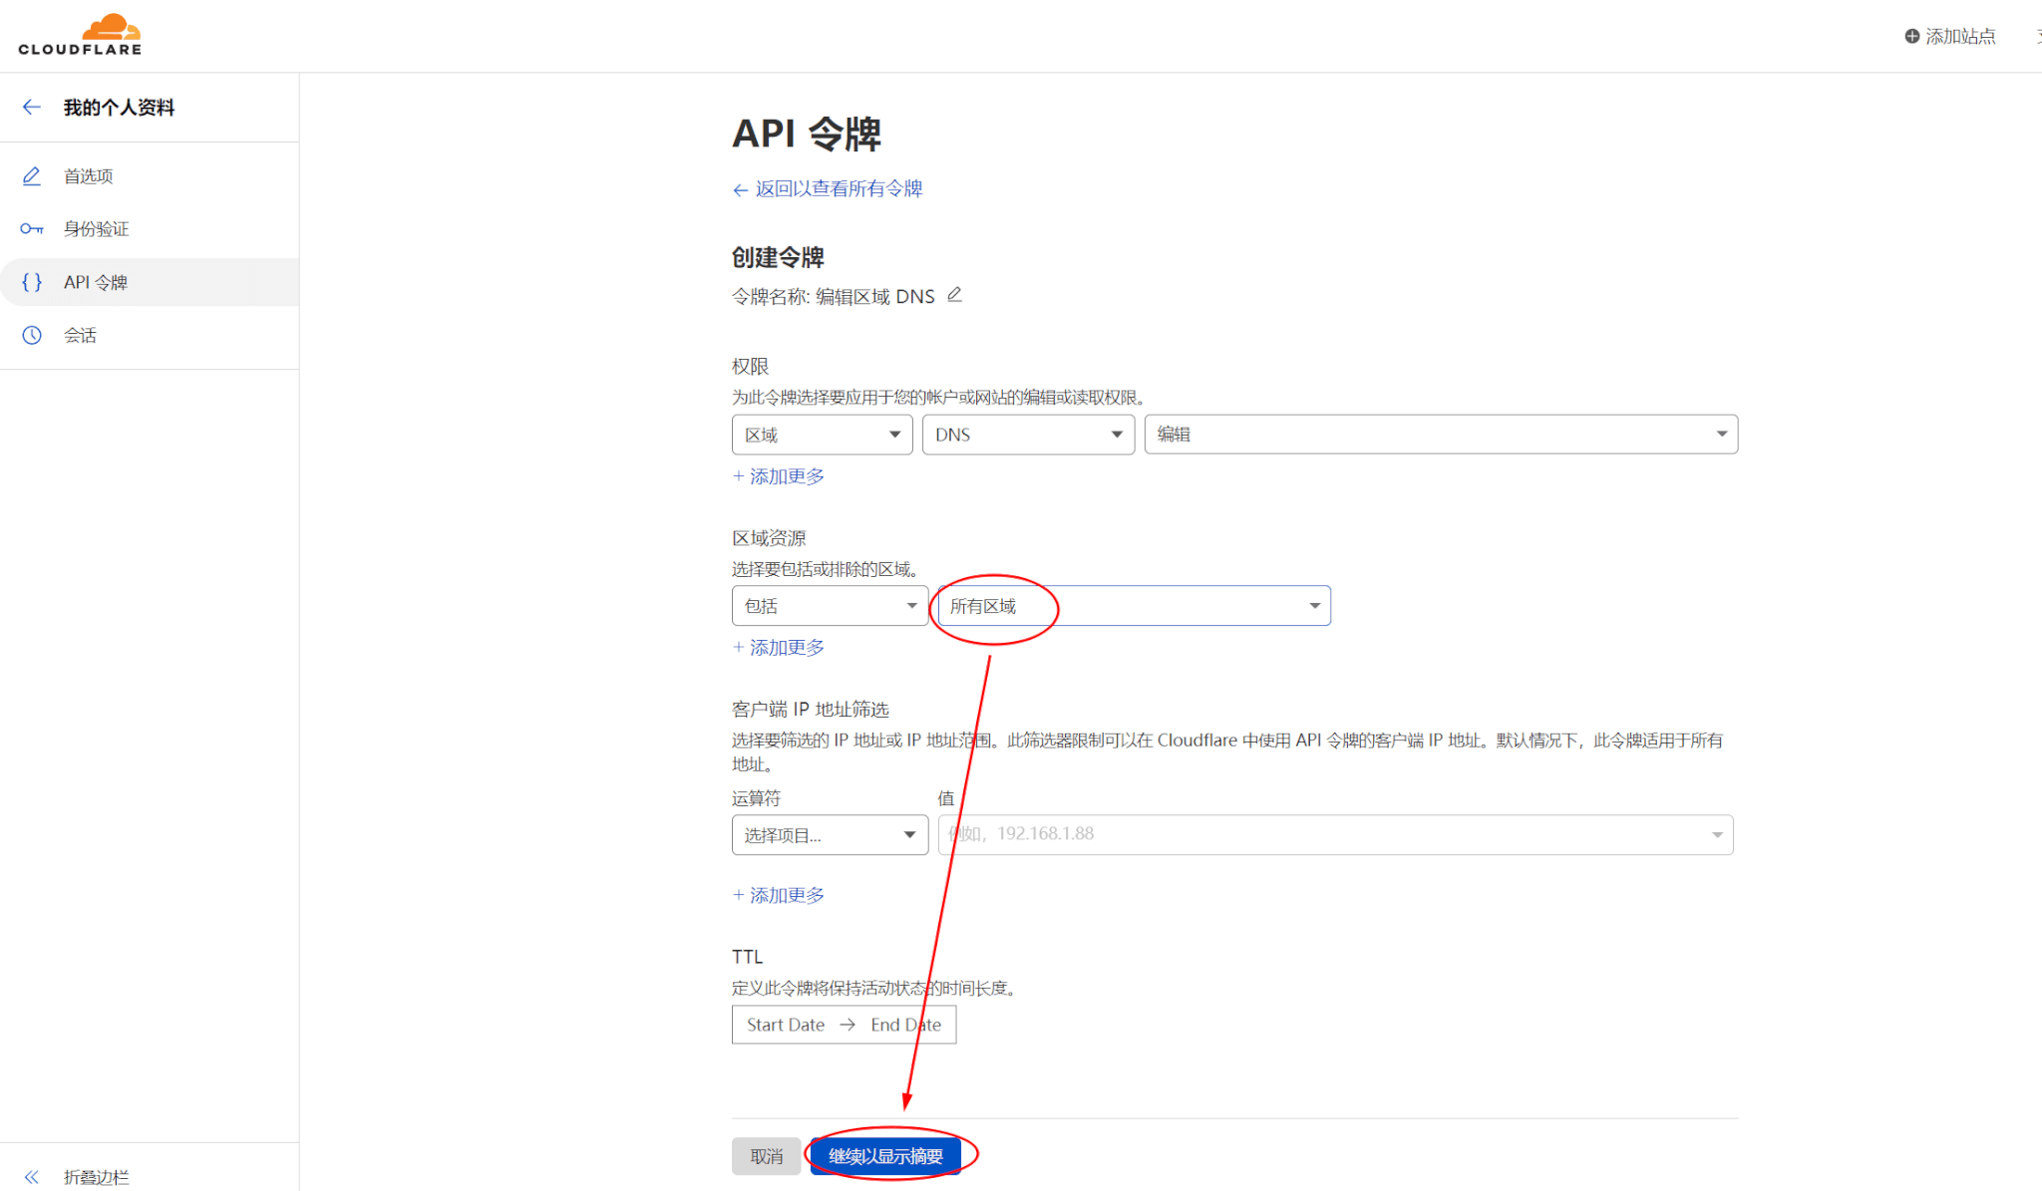This screenshot has width=2042, height=1191.
Task: Click the clock icon for 会话
Action: [x=32, y=335]
